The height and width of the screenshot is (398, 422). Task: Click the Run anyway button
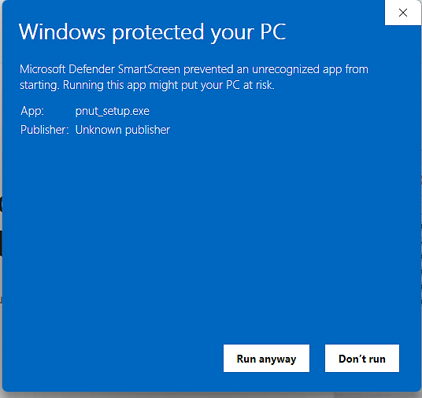pos(266,359)
